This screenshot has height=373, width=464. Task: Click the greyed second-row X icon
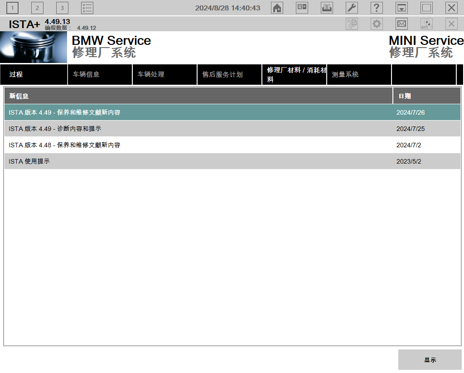pyautogui.click(x=452, y=24)
